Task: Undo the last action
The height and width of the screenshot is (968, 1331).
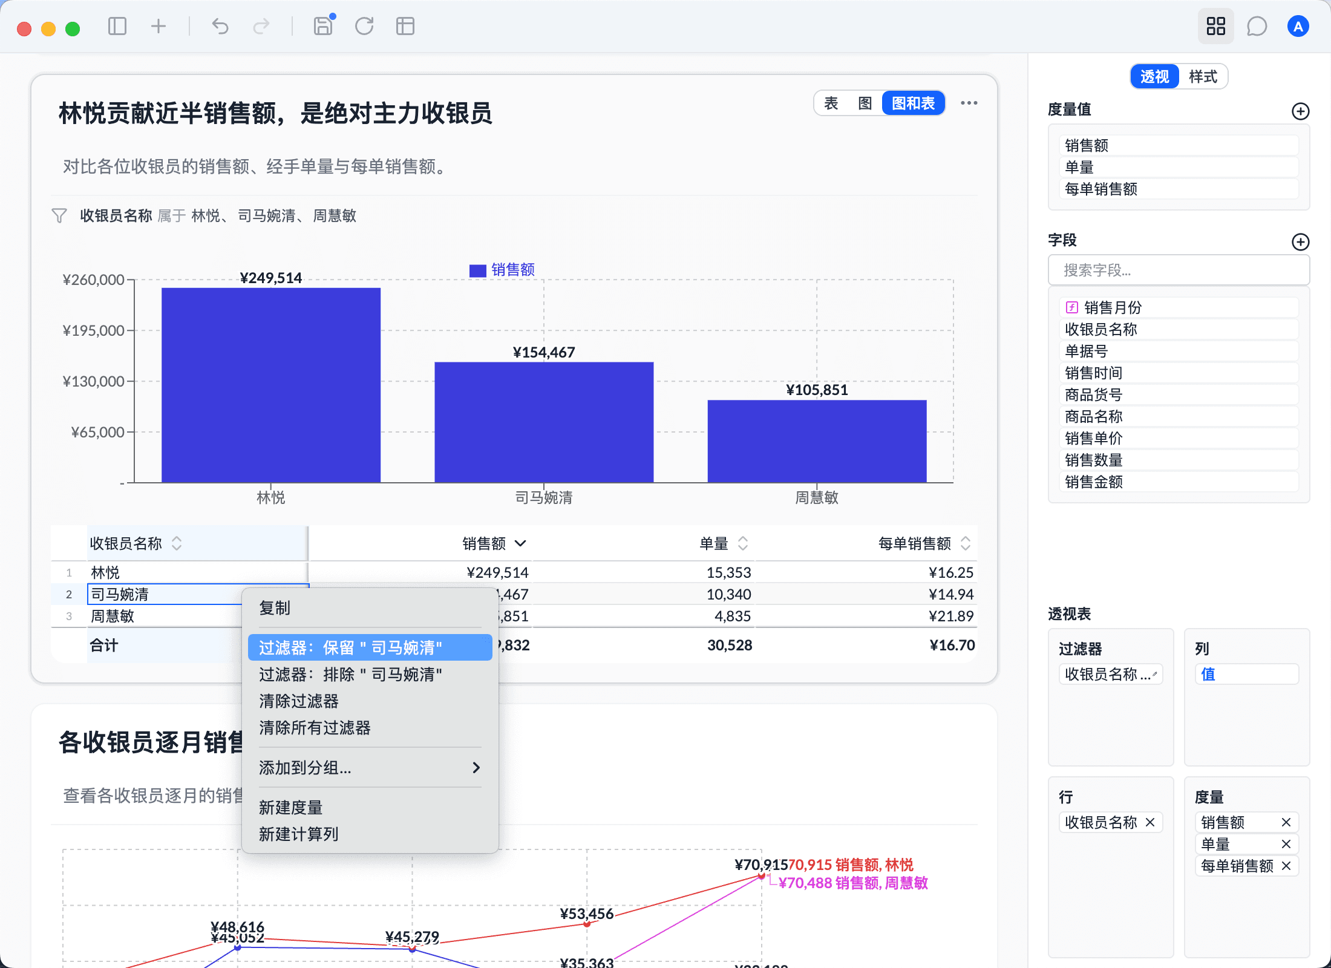Action: coord(220,26)
